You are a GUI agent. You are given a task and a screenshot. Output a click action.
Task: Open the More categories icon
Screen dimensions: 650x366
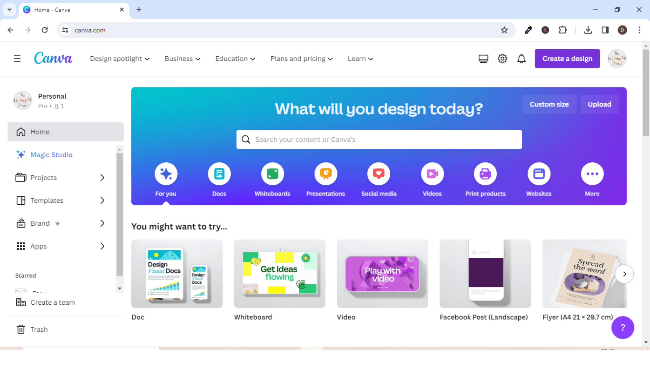tap(592, 174)
